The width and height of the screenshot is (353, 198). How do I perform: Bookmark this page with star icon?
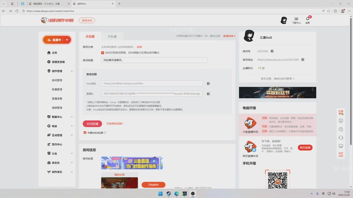329,11
